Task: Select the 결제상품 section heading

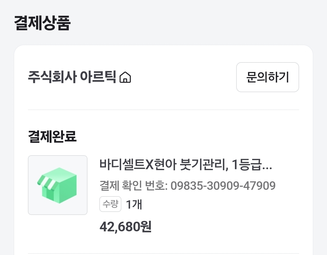Action: pos(42,24)
